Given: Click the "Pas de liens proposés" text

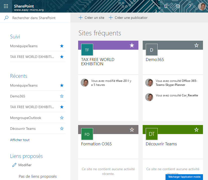Looking at the screenshot, I should point(38,176).
